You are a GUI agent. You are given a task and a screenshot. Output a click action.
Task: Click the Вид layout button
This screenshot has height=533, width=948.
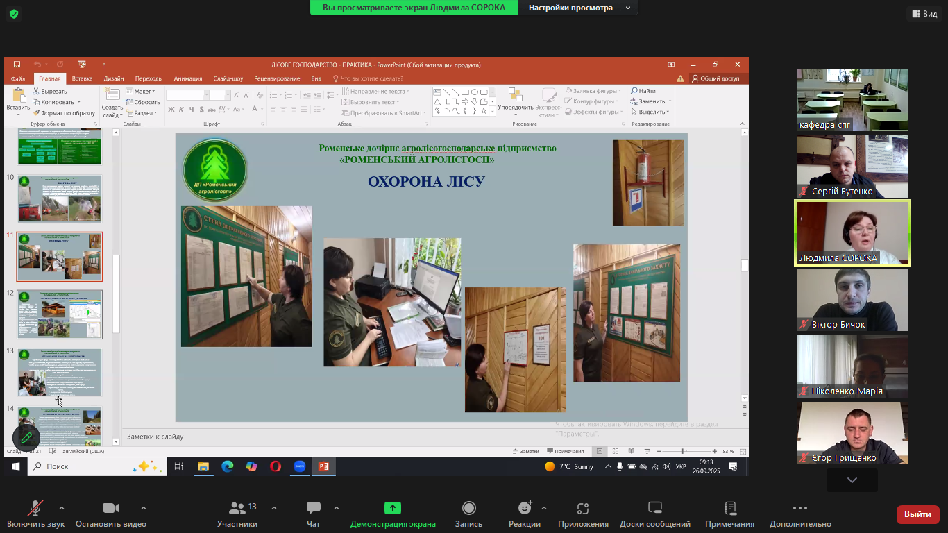[x=923, y=14]
